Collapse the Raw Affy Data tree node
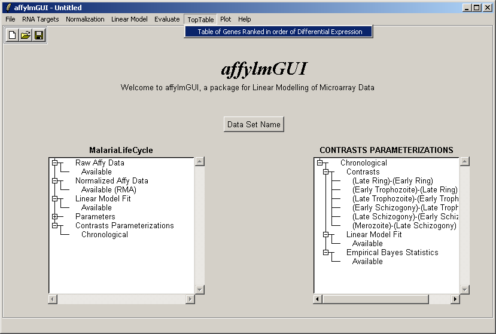This screenshot has width=496, height=334. pos(54,163)
